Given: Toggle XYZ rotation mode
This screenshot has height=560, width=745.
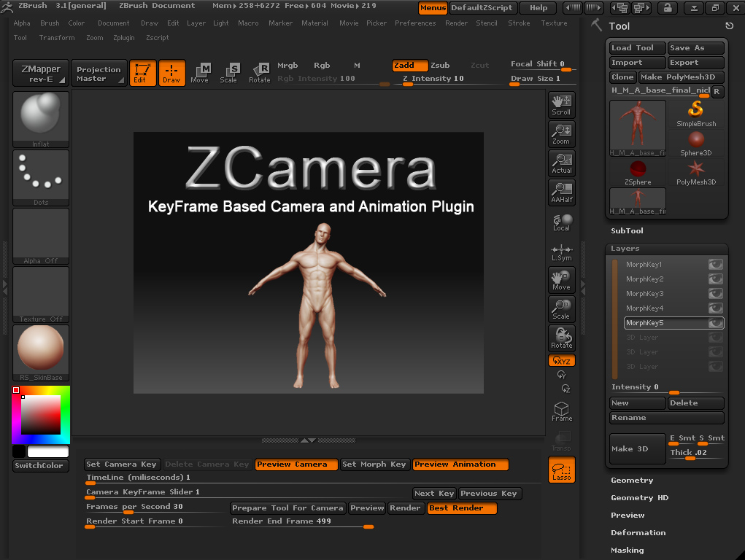Looking at the screenshot, I should (562, 360).
